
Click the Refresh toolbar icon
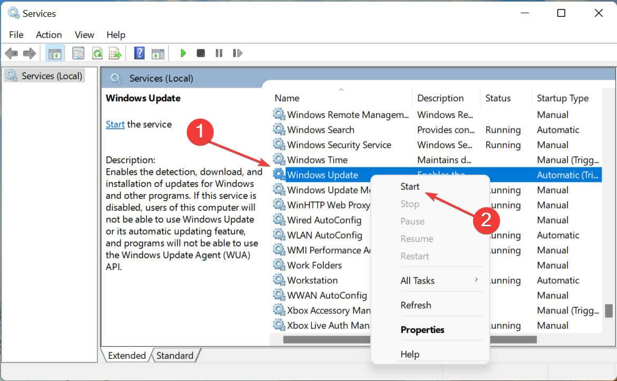click(x=97, y=53)
